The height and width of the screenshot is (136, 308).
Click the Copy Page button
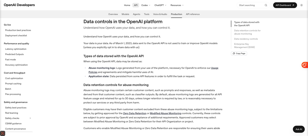[x=239, y=53]
